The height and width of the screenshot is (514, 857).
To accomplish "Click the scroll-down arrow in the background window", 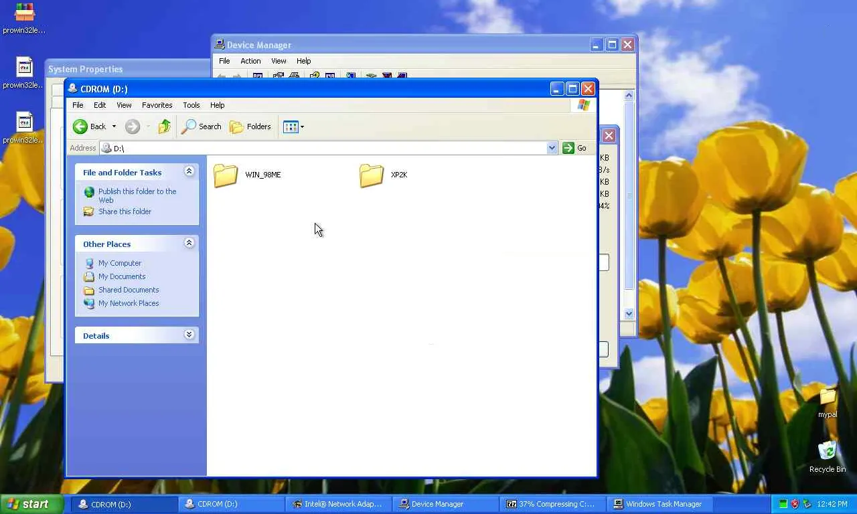I will pos(629,313).
